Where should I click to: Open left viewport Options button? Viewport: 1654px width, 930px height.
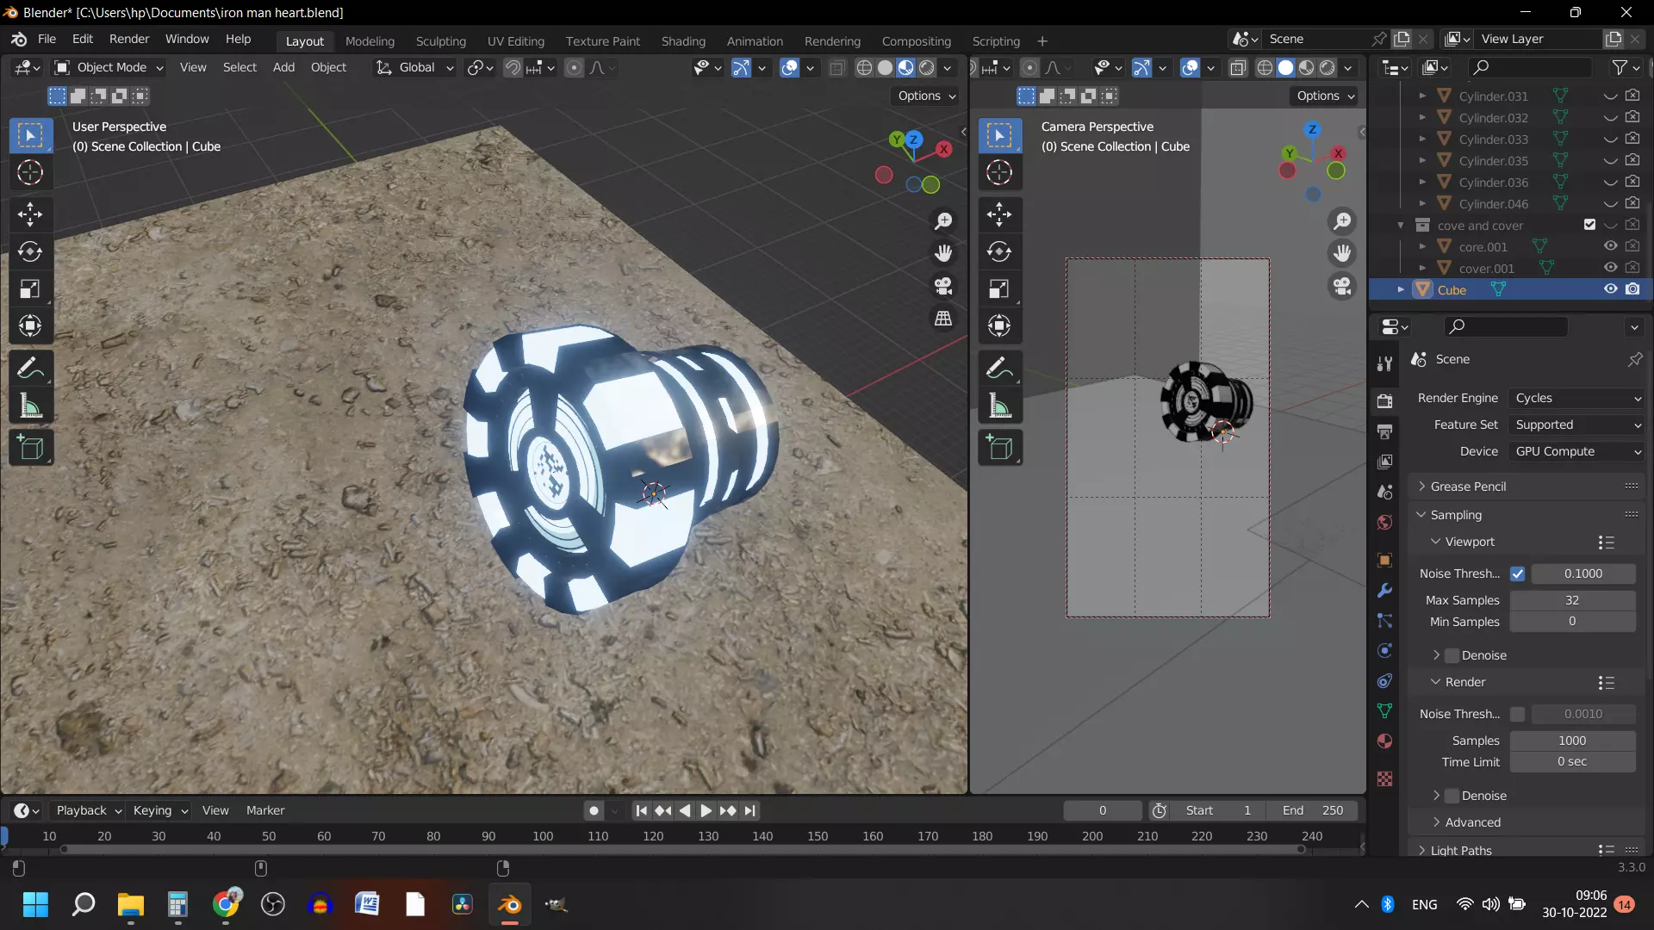click(x=927, y=96)
